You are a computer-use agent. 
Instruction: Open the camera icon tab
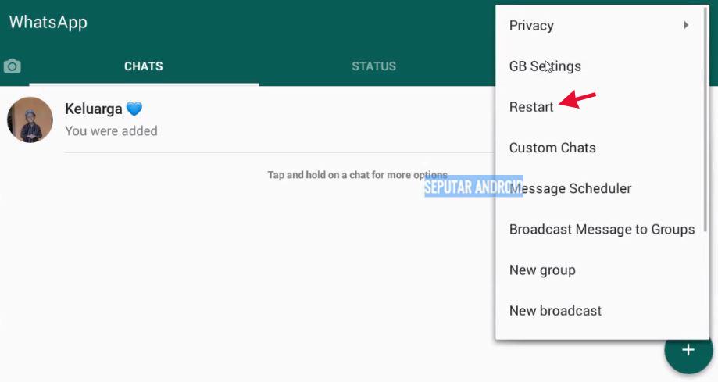pos(12,66)
